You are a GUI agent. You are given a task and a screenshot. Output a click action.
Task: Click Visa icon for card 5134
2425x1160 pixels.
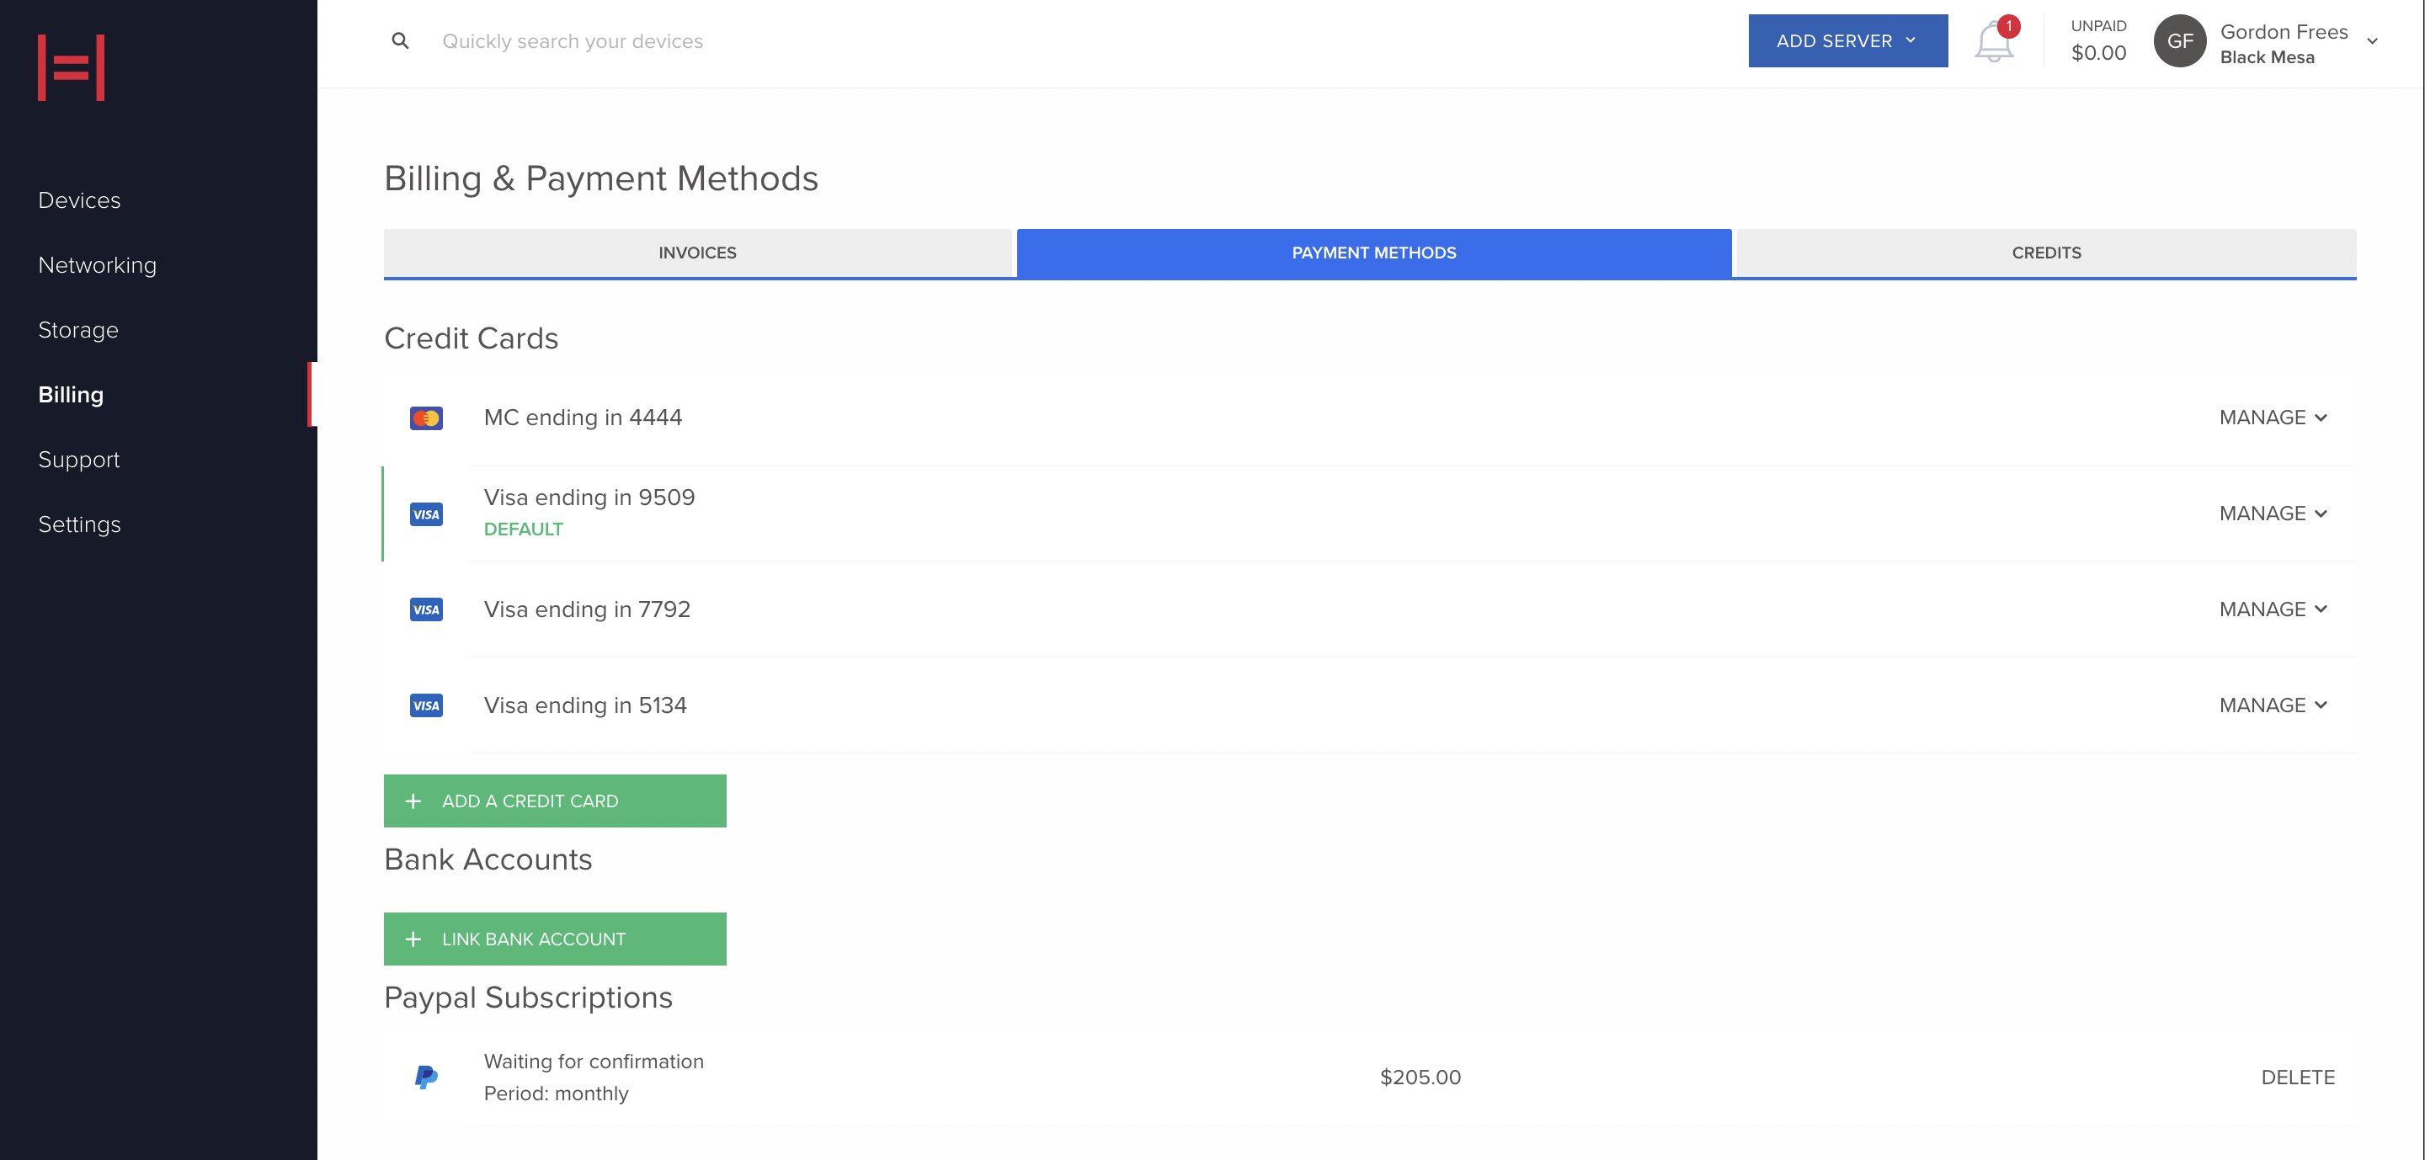click(x=425, y=705)
